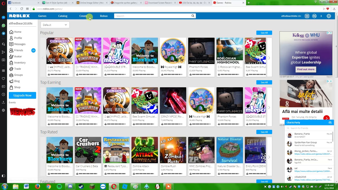
Task: Open Car Crushers 2 thumbnail
Action: (88, 150)
